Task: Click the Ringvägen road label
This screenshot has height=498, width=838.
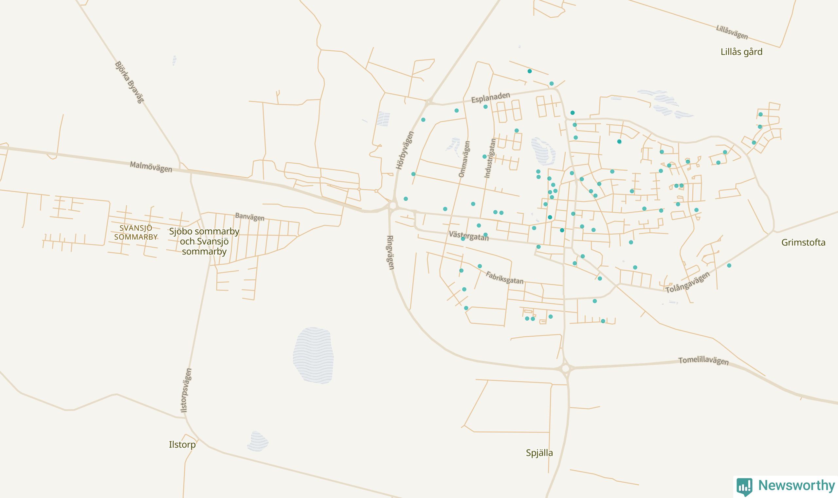Action: 391,252
